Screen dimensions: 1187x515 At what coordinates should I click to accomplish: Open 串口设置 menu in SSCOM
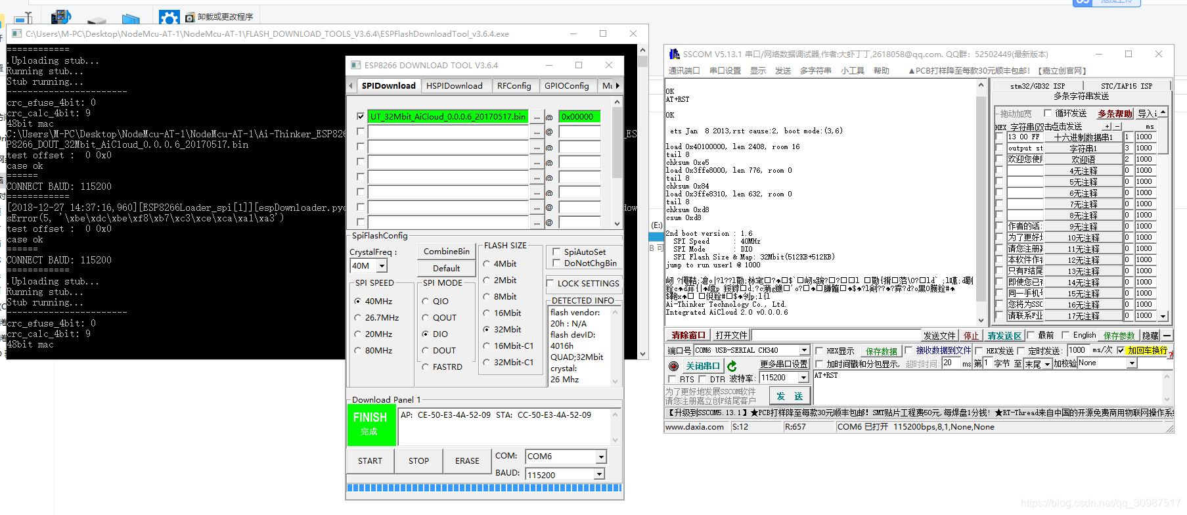[725, 71]
